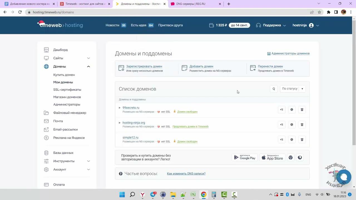Screen dimensions: 356x200
Task: Open Магазин доменов in sidebar
Action: tap(67, 97)
